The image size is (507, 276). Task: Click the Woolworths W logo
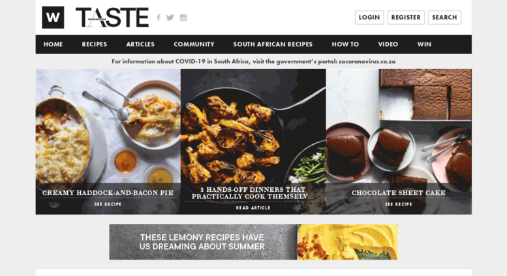point(53,18)
